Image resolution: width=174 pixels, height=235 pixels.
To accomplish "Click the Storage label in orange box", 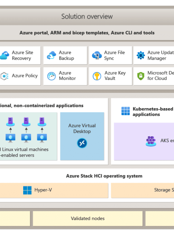I will [164, 190].
